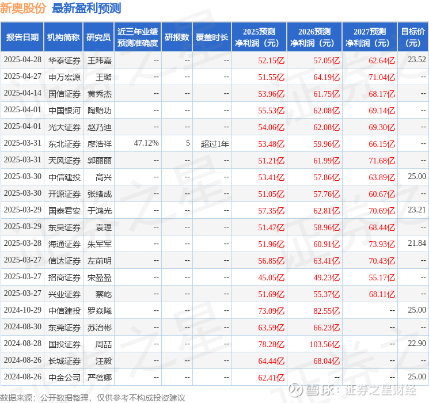Click target price 22.90
This screenshot has height=403, width=429.
point(417,343)
